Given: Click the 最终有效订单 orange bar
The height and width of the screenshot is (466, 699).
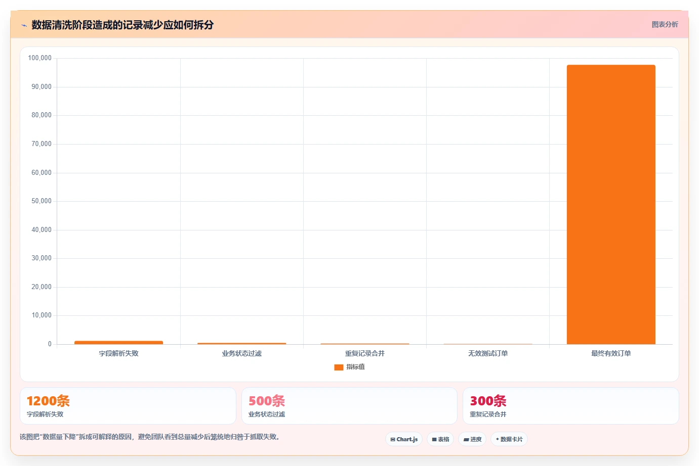Looking at the screenshot, I should (611, 204).
